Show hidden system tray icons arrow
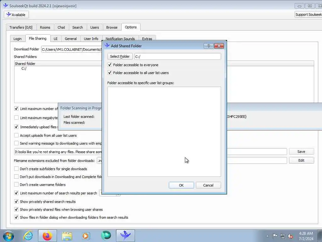Image resolution: width=322 pixels, height=242 pixels. point(267,236)
